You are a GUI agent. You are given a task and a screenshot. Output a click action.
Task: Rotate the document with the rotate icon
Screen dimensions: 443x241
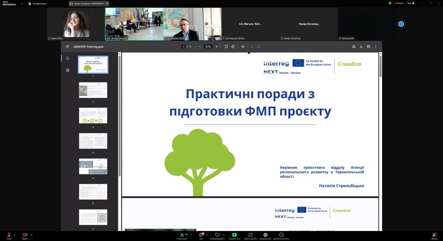(x=233, y=47)
